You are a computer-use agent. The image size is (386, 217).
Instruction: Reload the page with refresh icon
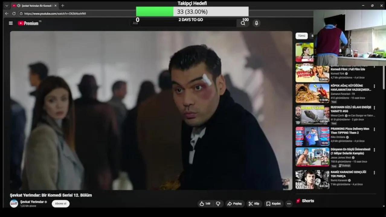[x=14, y=14]
